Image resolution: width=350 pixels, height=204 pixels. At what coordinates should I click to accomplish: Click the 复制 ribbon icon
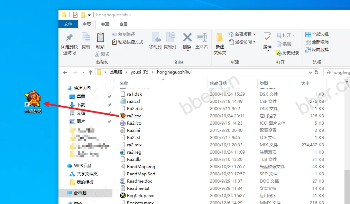[x=86, y=37]
